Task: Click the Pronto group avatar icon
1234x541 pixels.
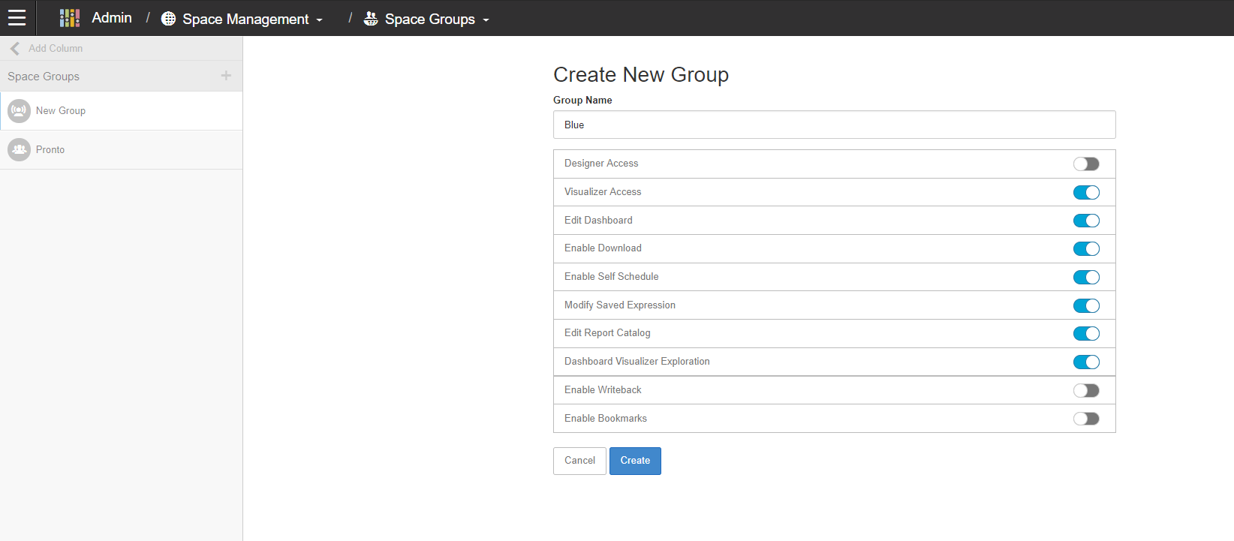Action: (x=19, y=150)
